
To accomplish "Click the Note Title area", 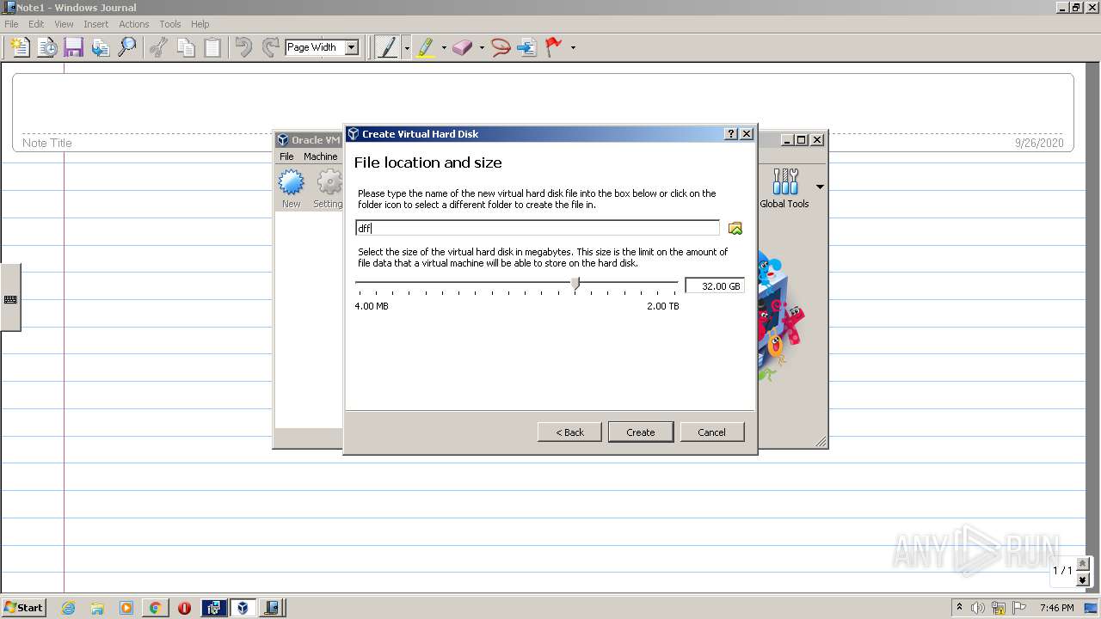I will click(47, 143).
